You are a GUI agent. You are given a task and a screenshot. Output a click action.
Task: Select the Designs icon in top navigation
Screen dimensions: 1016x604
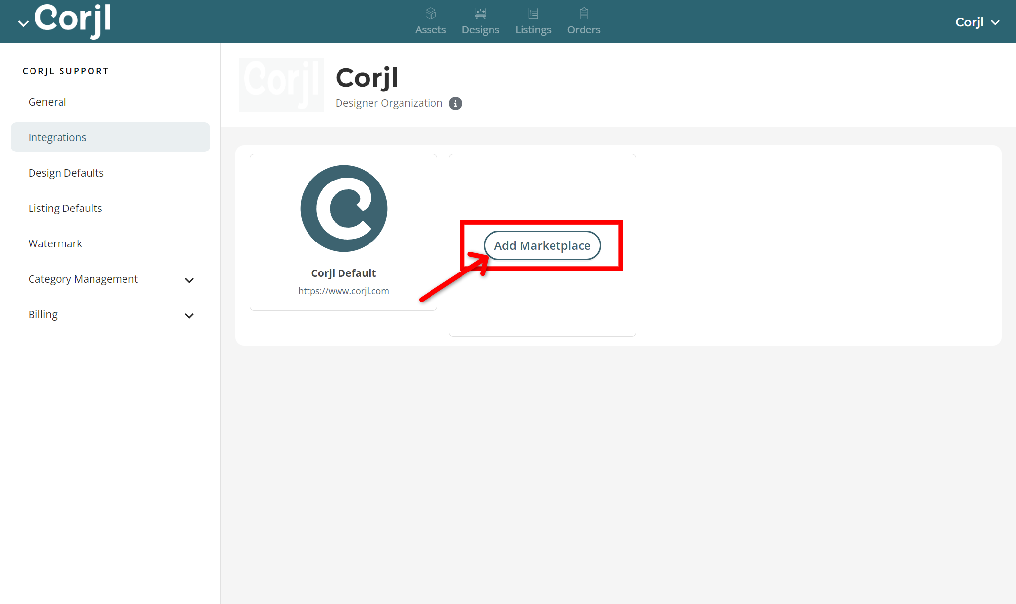[x=480, y=13]
